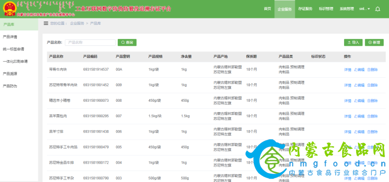Image resolution: width=389 pixels, height=182 pixels.
Task: Edit the row with product key 00A
Action: click(359, 70)
